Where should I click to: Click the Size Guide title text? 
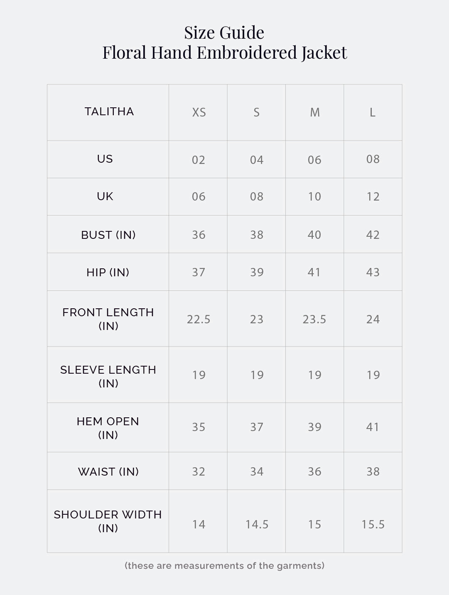click(224, 32)
